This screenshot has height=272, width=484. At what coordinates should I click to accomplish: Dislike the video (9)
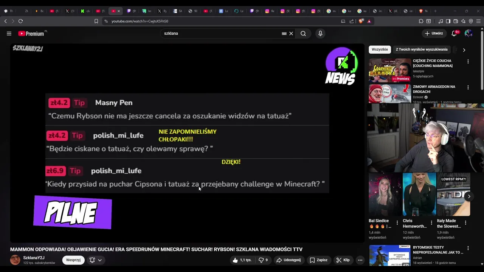coord(263,260)
